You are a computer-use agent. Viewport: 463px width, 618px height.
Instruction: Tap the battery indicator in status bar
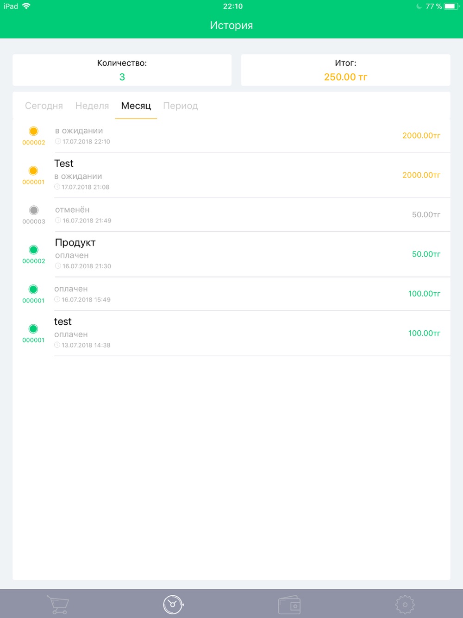tap(451, 6)
